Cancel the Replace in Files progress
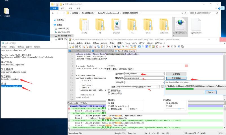This screenshot has width=226, height=135. (210, 92)
